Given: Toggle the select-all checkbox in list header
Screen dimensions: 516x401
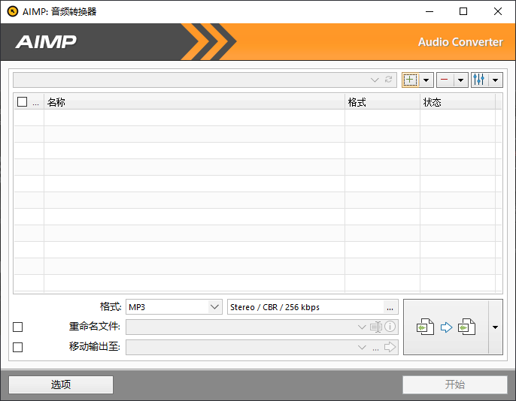Looking at the screenshot, I should click(x=22, y=102).
